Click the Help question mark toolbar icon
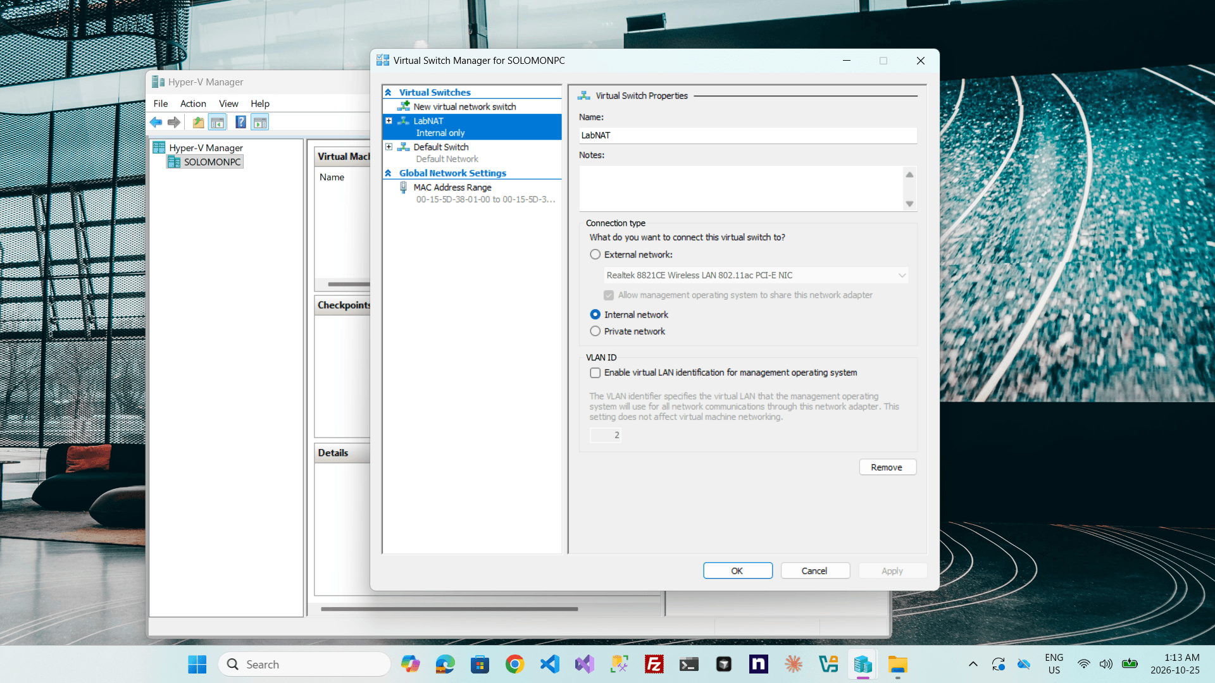The height and width of the screenshot is (683, 1215). tap(240, 122)
